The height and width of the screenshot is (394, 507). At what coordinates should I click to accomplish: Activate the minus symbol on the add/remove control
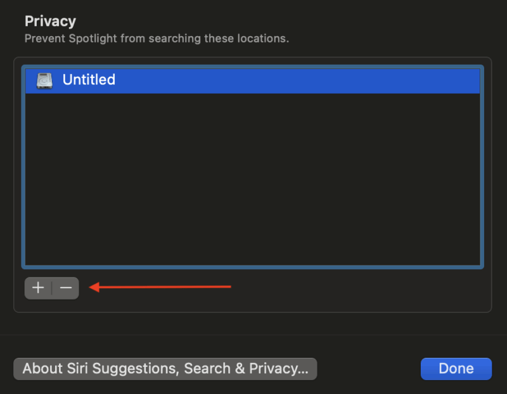click(x=65, y=288)
